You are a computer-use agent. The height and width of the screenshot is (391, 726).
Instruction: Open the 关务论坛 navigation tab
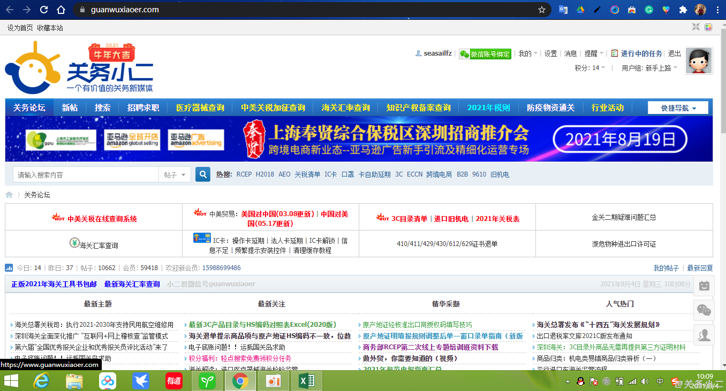pos(29,108)
